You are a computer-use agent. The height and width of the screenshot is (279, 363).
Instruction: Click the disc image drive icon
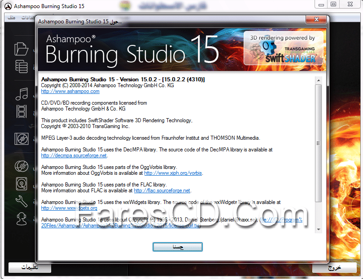coord(22,184)
